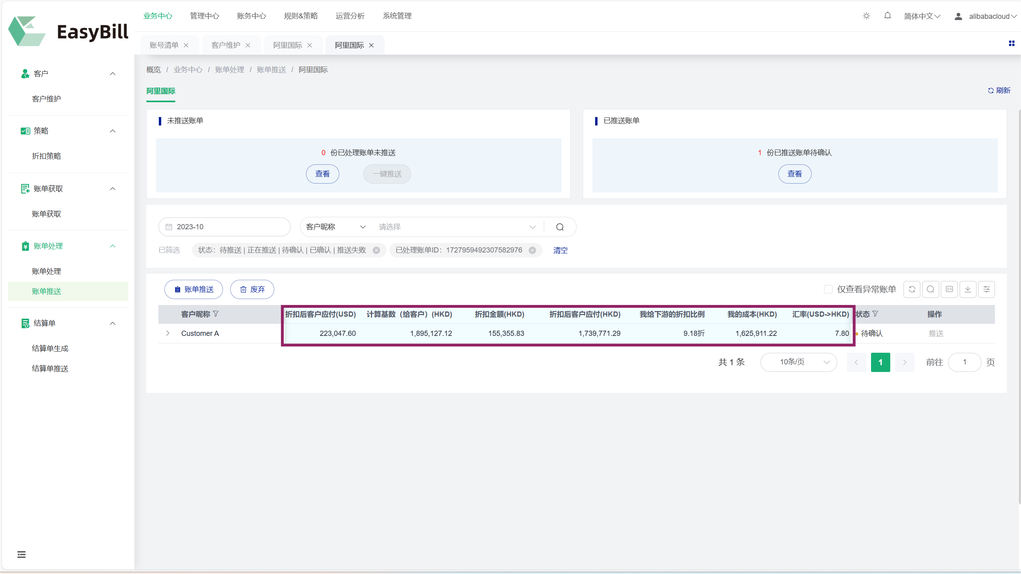1021x574 pixels.
Task: Filter by the 状态 column funnel icon
Action: tap(875, 314)
